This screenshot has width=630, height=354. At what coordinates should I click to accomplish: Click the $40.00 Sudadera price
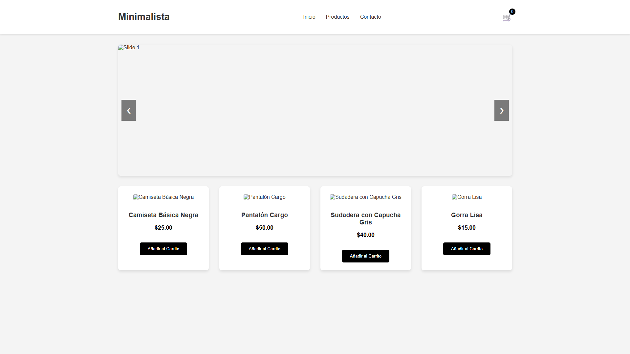(366, 235)
